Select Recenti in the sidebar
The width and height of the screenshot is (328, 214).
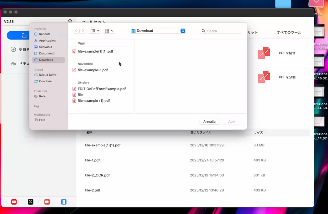[x=44, y=34]
